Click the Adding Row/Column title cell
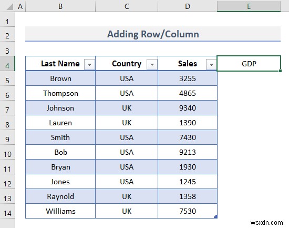Image resolution: width=289 pixels, height=228 pixels. pyautogui.click(x=153, y=34)
